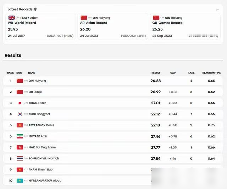Click the result 26.99
The width and height of the screenshot is (227, 189).
(x=156, y=92)
